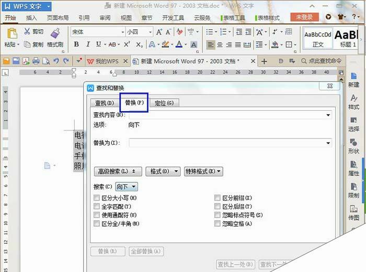The image size is (366, 272).
Task: Enable 使用通配符 checkbox
Action: tap(96, 215)
